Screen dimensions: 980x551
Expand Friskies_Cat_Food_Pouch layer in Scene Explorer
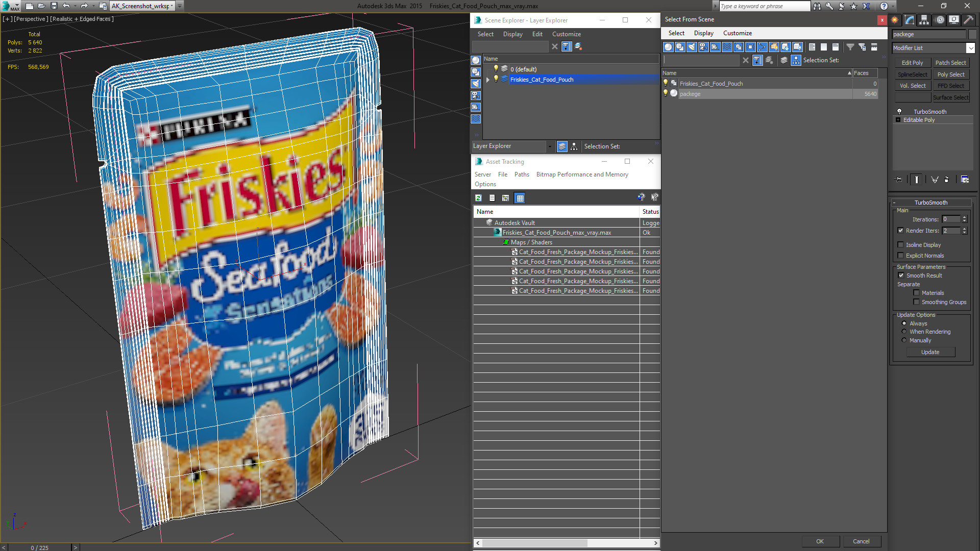point(488,80)
